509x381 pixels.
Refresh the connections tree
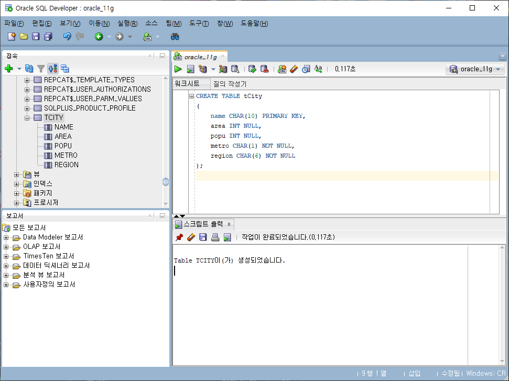[29, 69]
